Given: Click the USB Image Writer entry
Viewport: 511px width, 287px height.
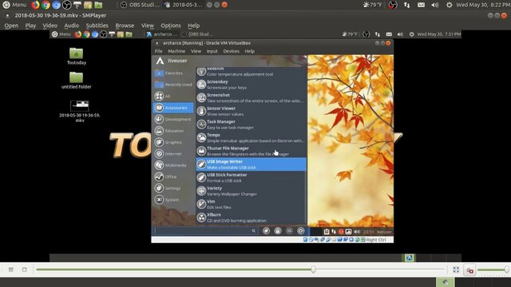Looking at the screenshot, I should tap(251, 164).
